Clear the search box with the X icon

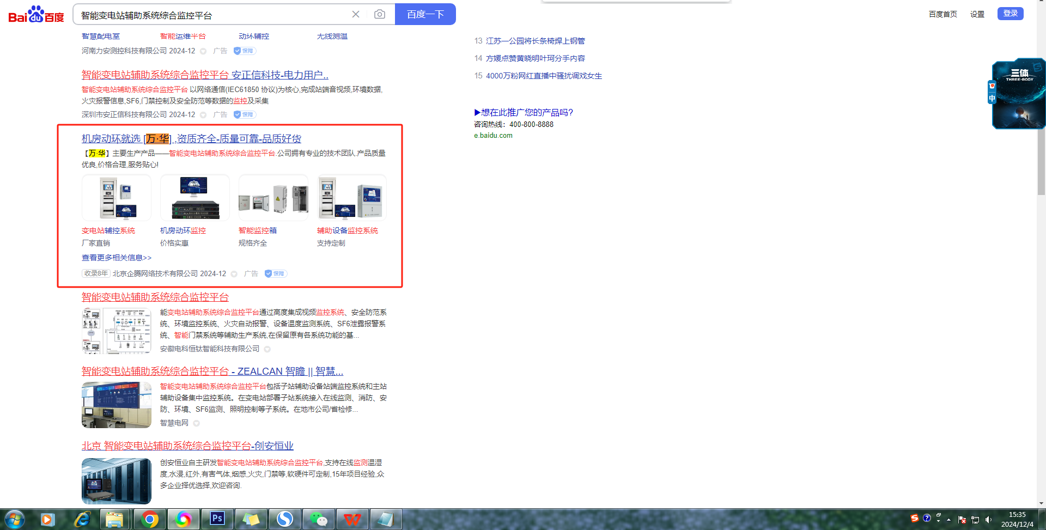pyautogui.click(x=356, y=14)
